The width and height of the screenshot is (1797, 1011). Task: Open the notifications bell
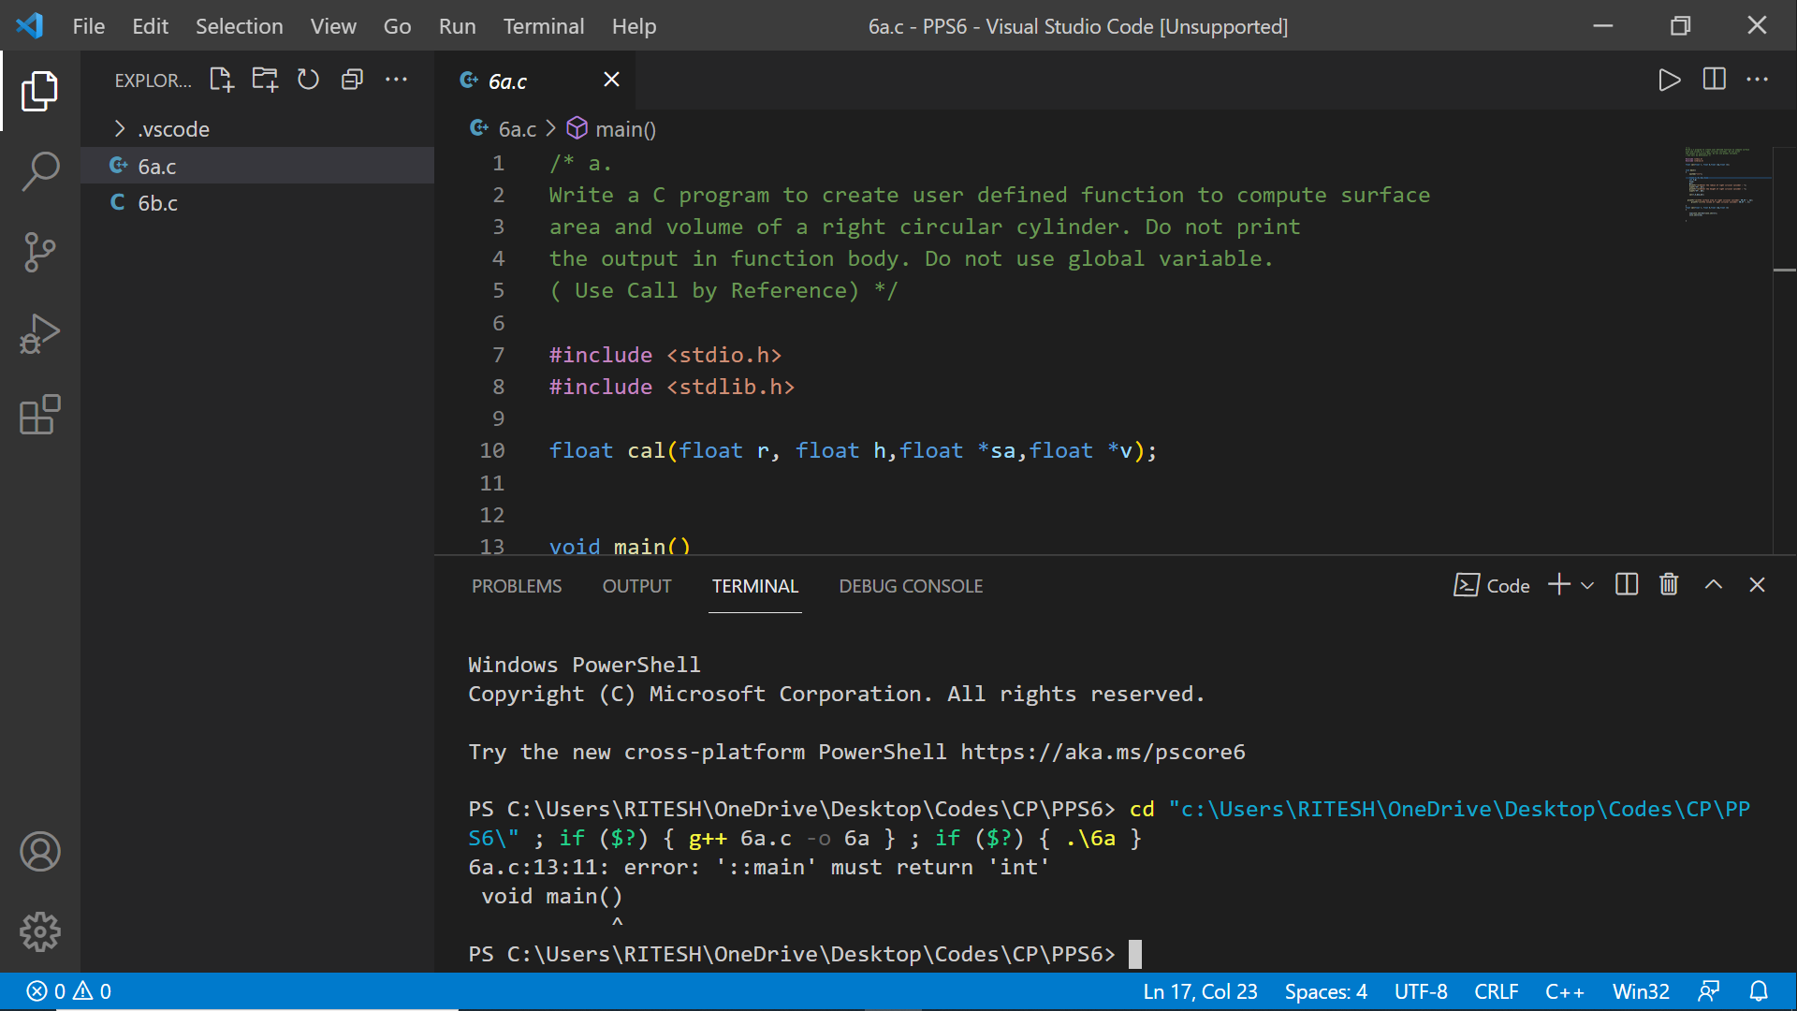[1759, 991]
